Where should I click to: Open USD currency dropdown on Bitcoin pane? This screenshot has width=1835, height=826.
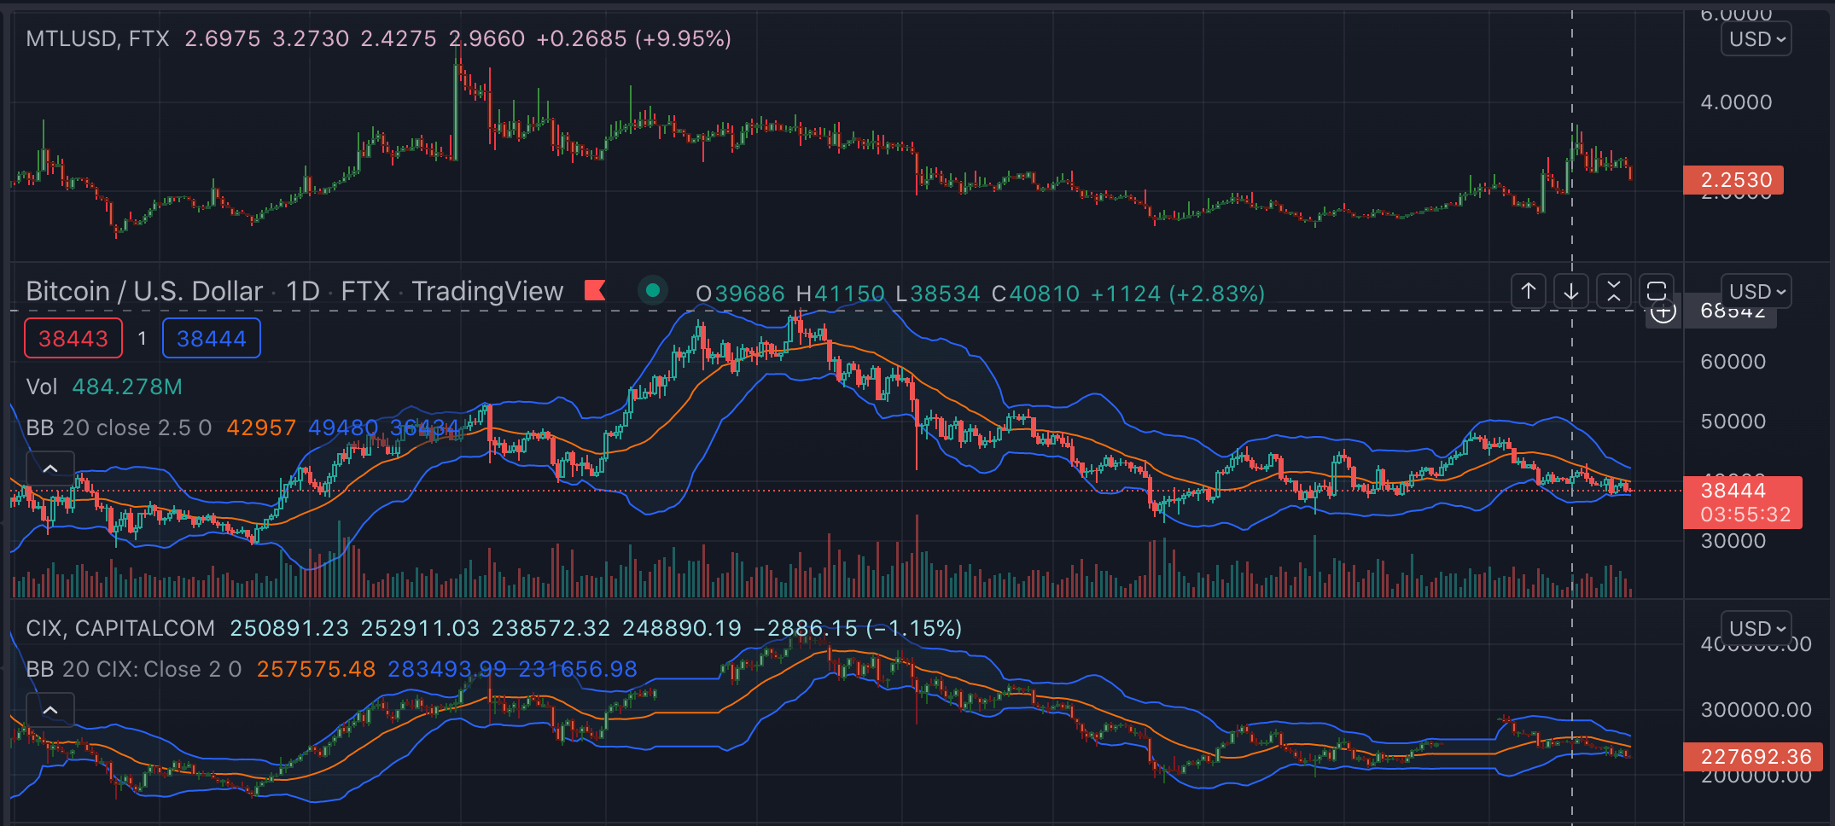[1756, 292]
